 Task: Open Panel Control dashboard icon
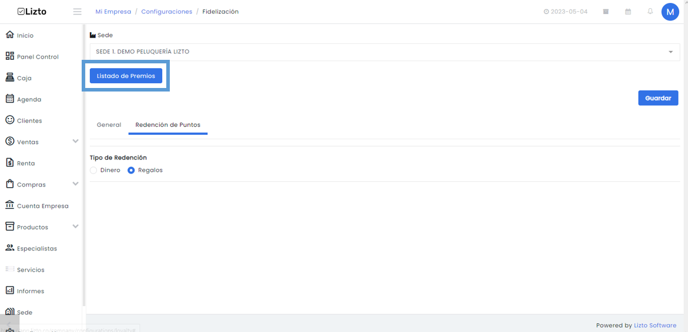click(9, 56)
